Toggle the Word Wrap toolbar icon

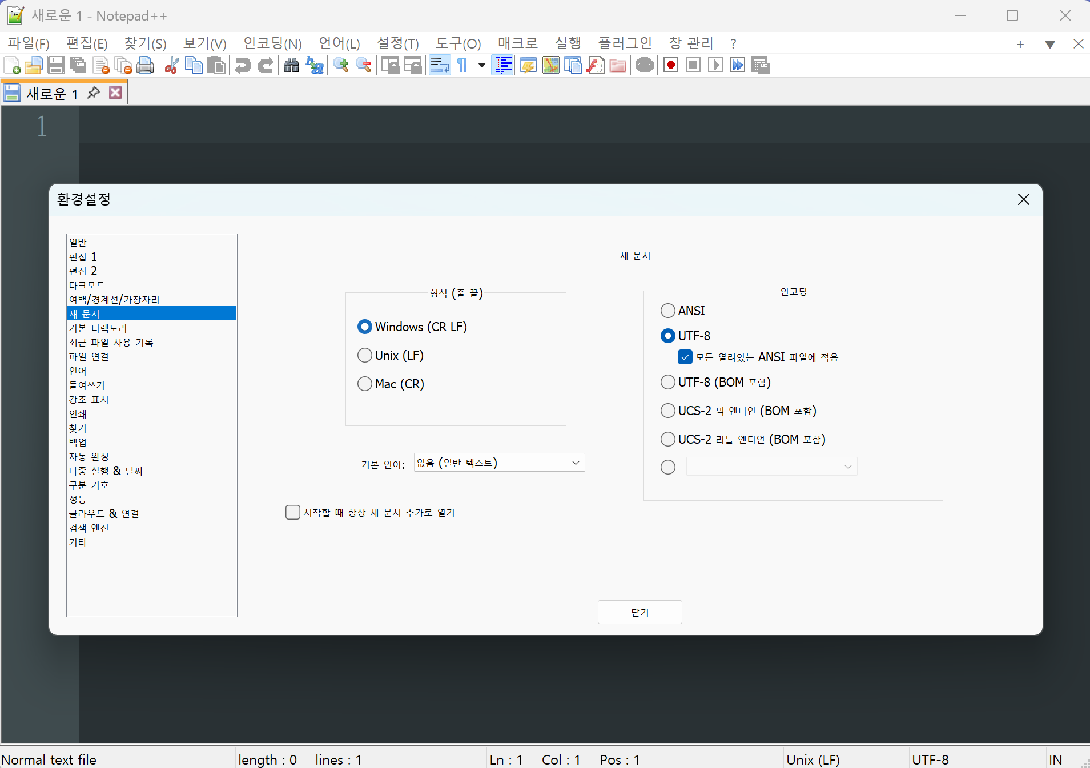tap(440, 66)
